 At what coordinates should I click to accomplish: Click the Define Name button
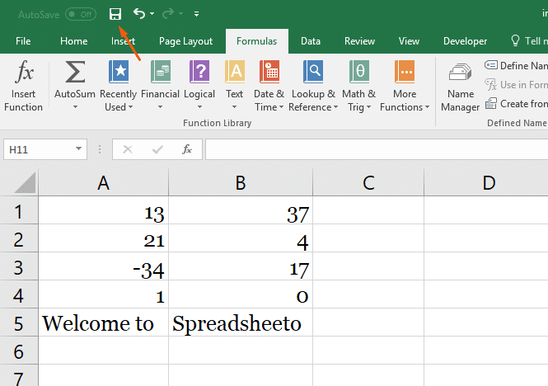pos(516,65)
